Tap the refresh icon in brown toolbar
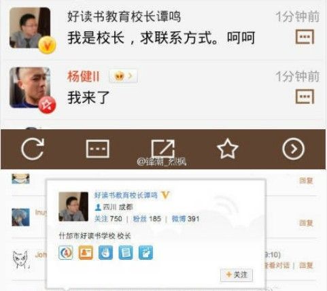The image size is (327, 291). tap(33, 149)
